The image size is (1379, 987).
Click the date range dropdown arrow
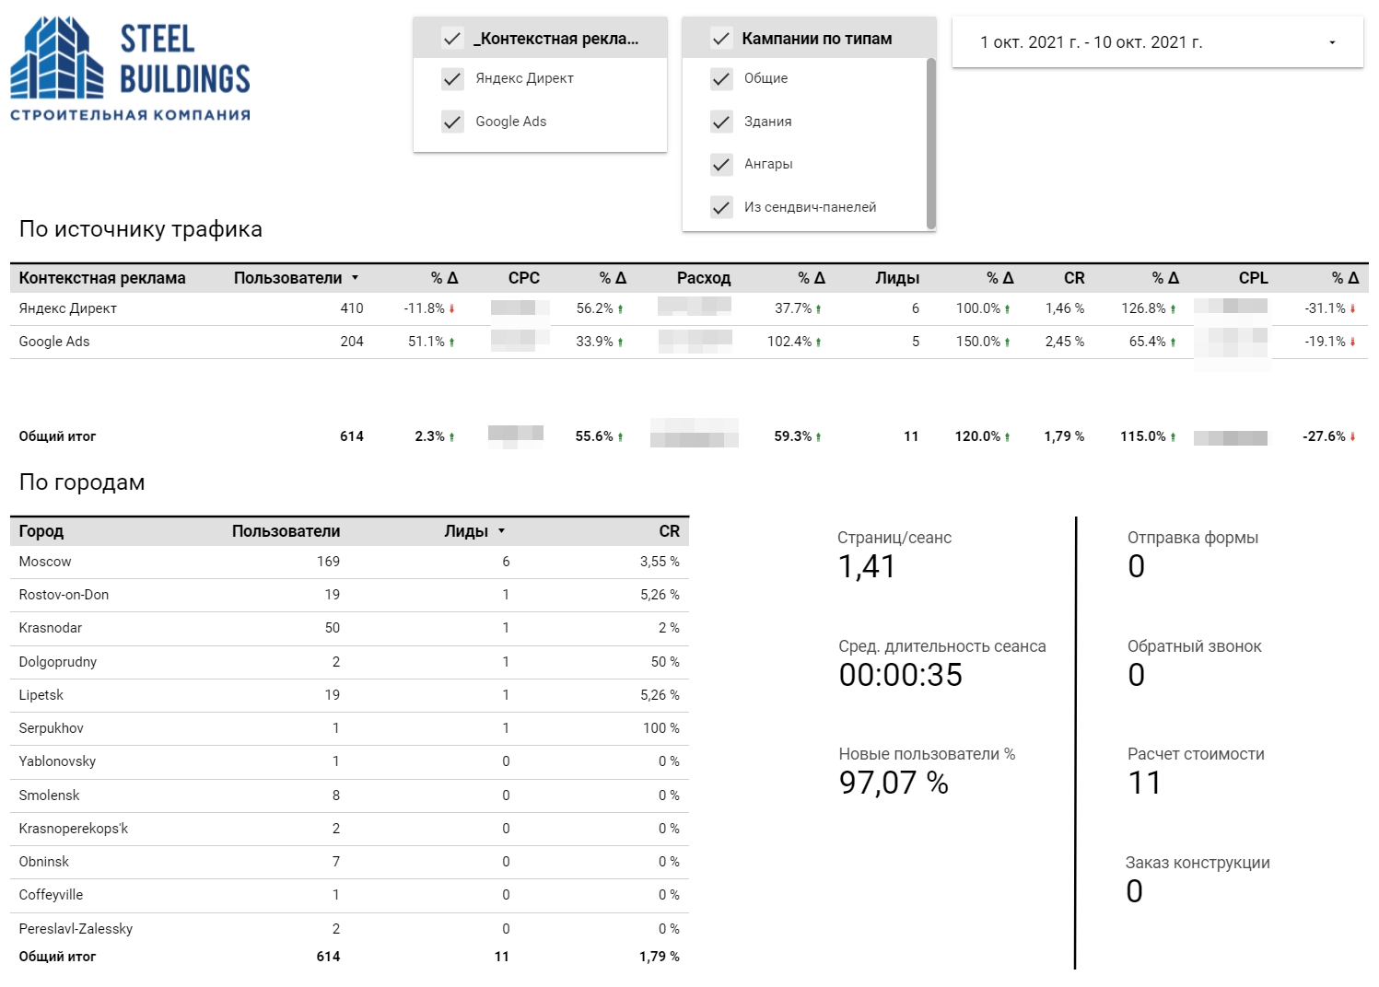click(x=1332, y=43)
